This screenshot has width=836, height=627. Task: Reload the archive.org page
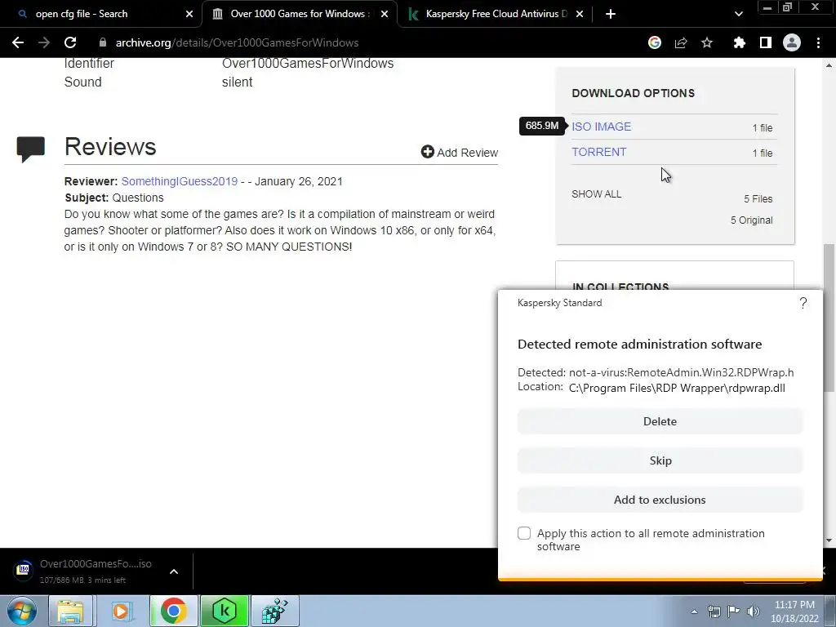pyautogui.click(x=70, y=42)
